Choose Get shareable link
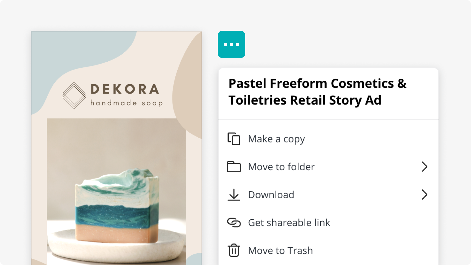 click(x=289, y=223)
